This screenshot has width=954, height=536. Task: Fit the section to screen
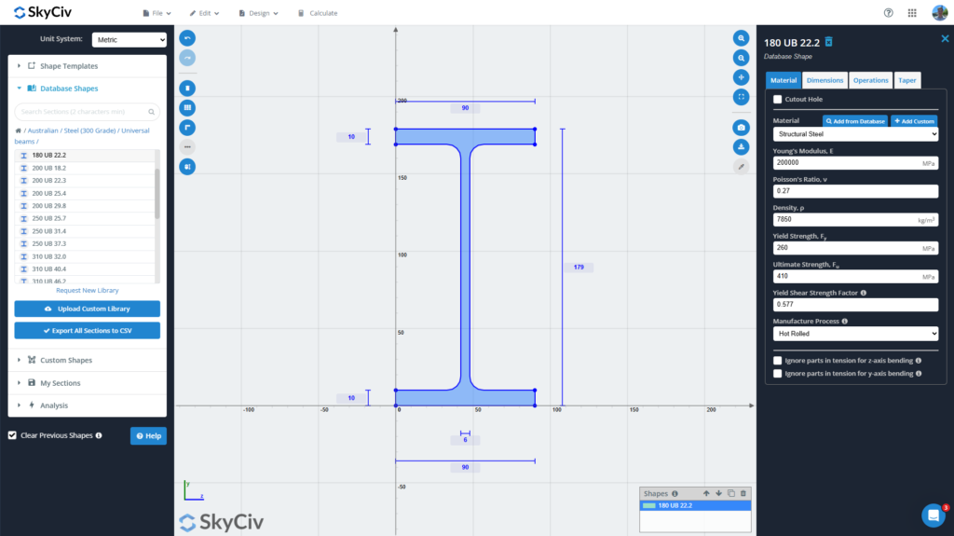[x=741, y=97]
